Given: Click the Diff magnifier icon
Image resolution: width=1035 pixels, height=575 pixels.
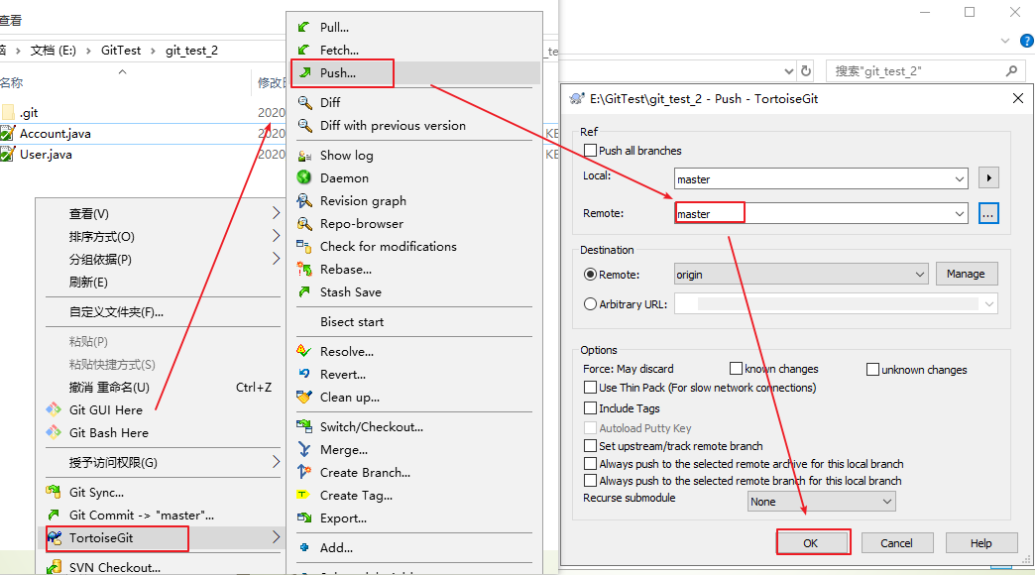Looking at the screenshot, I should coord(304,102).
